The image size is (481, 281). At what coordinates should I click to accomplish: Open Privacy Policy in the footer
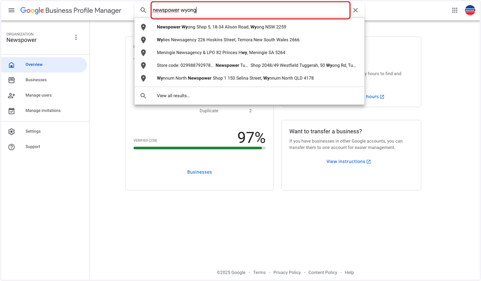coord(287,273)
